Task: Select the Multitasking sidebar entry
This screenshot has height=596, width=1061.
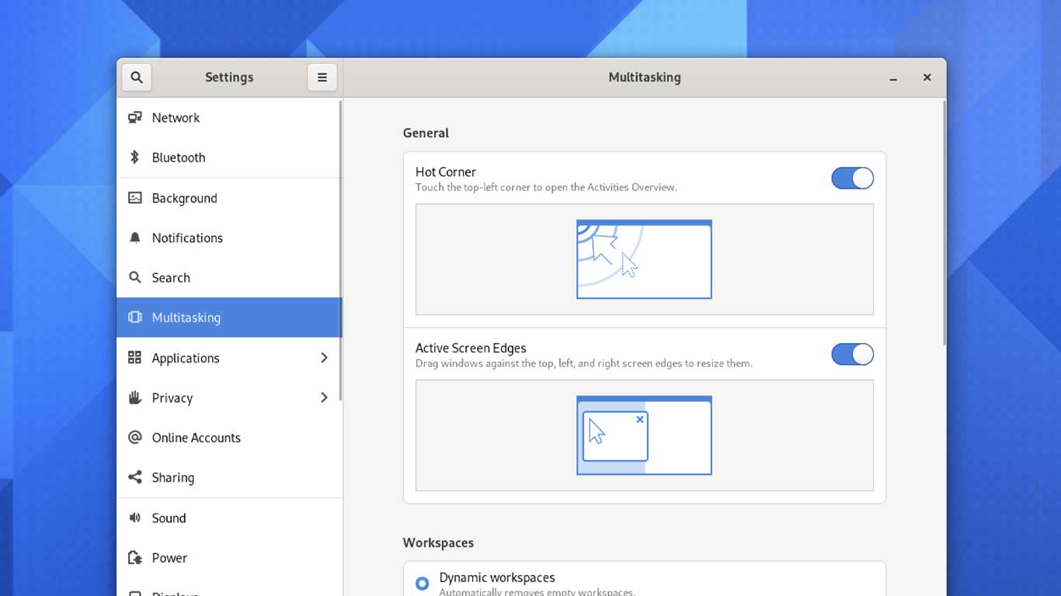Action: pos(229,317)
